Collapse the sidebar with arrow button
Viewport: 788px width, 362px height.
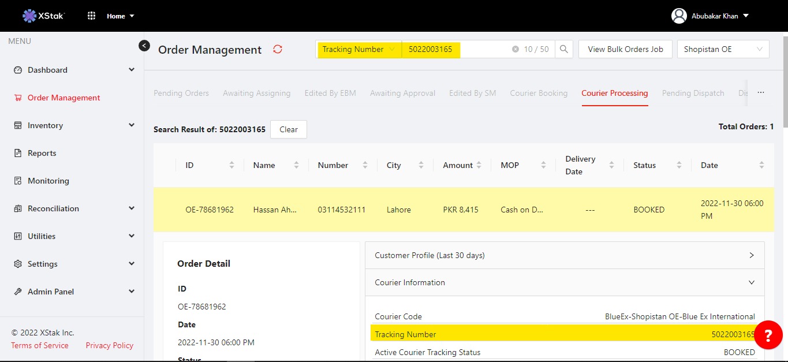tap(144, 46)
